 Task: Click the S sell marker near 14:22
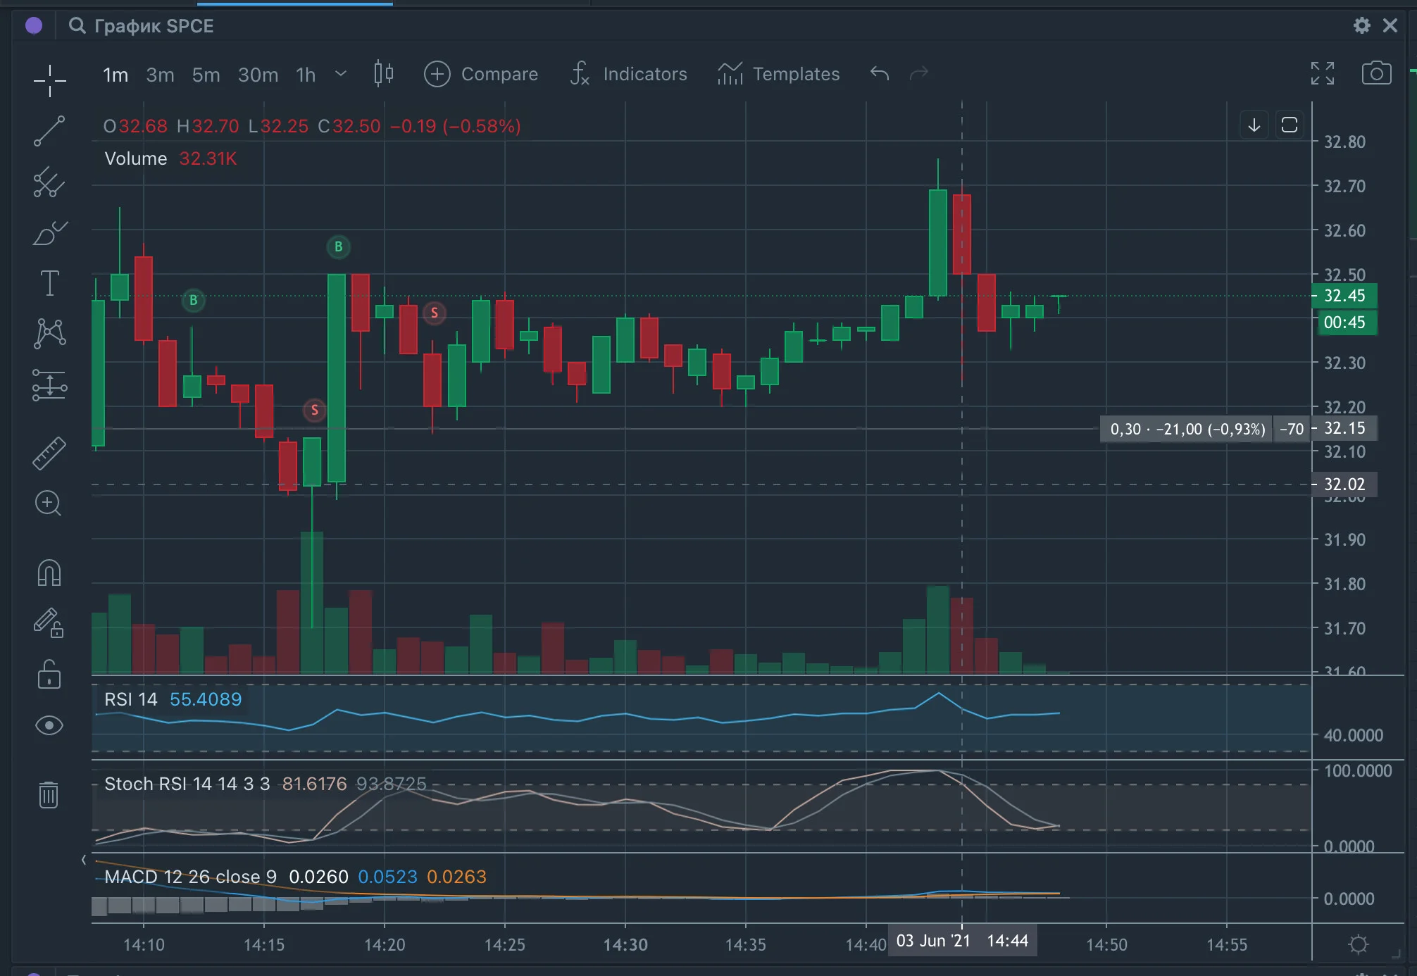[x=435, y=313]
